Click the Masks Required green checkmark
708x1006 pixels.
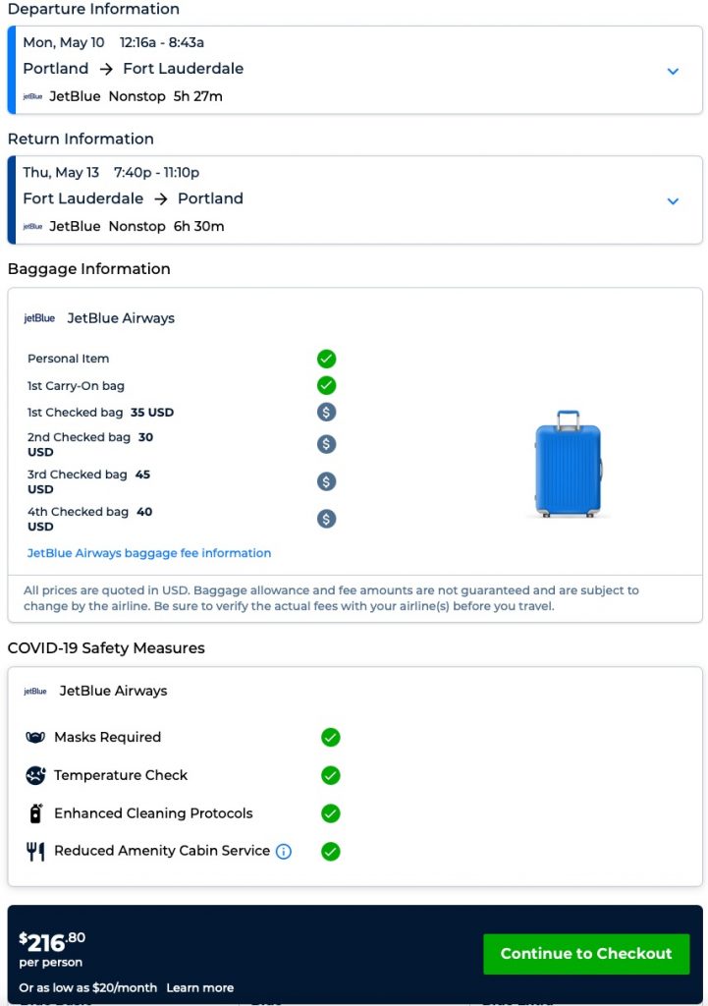(331, 738)
